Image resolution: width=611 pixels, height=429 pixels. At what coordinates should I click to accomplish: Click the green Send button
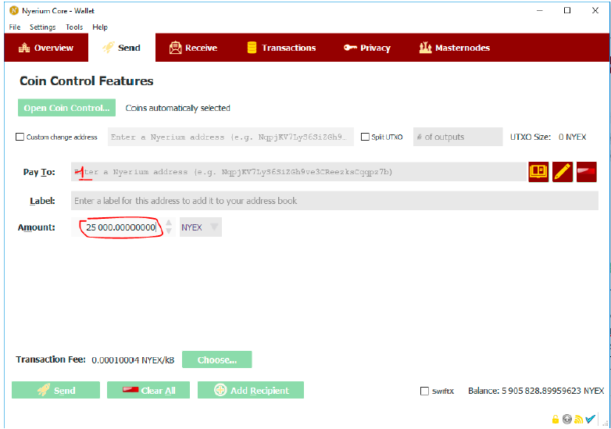(55, 390)
